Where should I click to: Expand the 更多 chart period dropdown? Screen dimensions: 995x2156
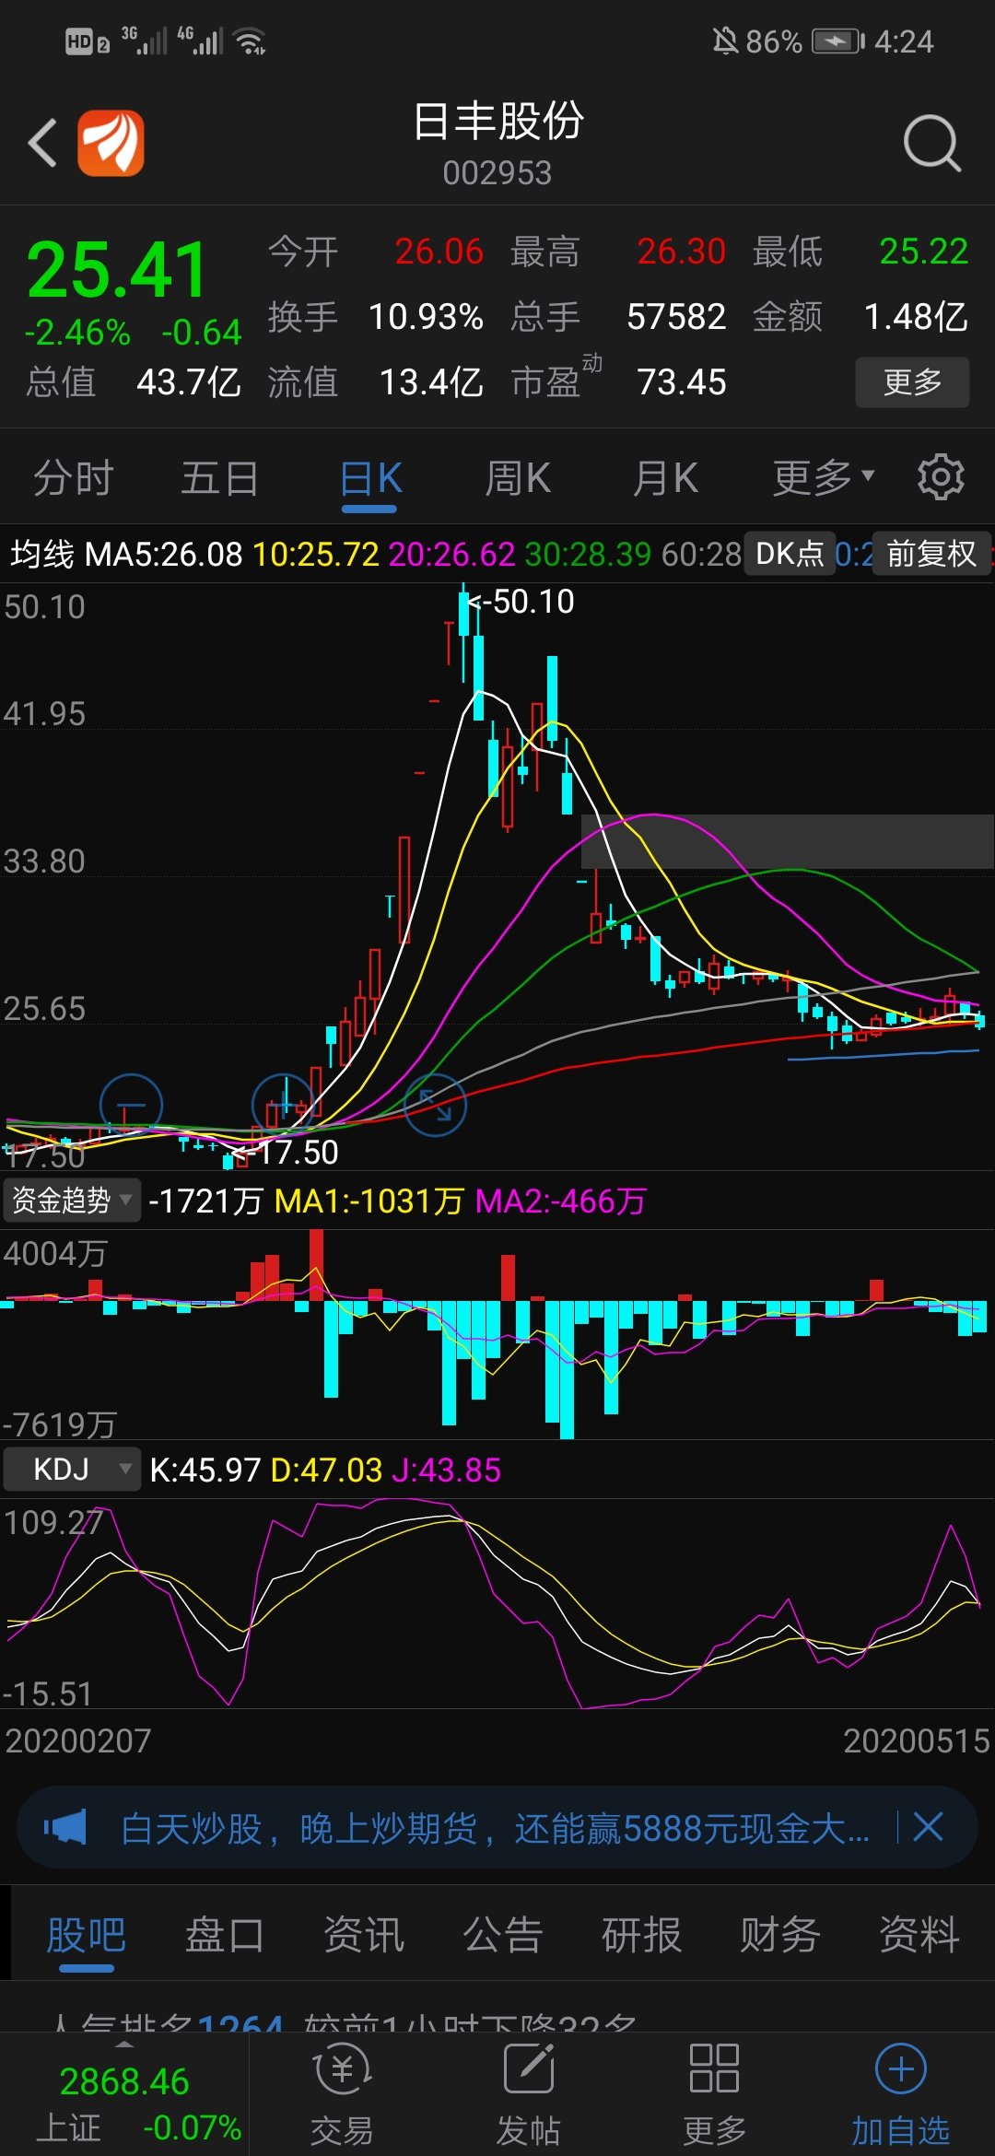[823, 477]
